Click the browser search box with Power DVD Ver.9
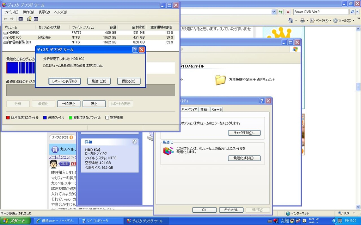This screenshot has height=225, width=361. (321, 12)
